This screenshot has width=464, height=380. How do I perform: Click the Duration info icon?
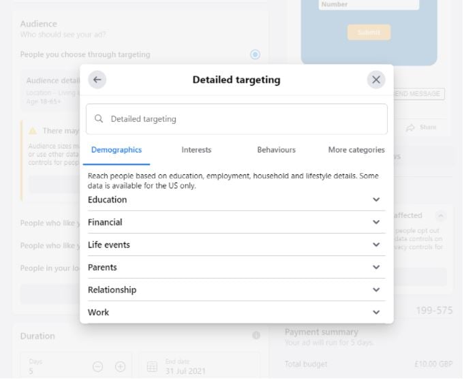pos(256,336)
